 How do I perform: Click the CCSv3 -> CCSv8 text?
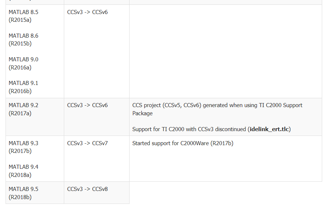tap(87, 189)
